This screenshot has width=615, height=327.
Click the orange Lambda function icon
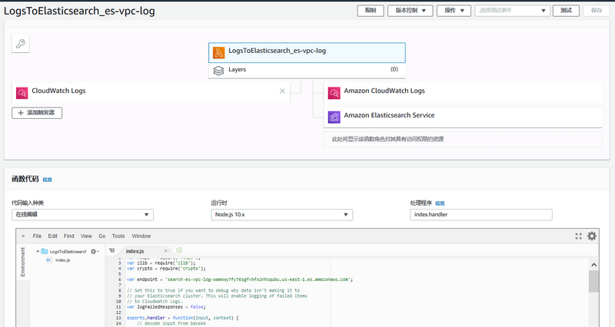(x=218, y=52)
